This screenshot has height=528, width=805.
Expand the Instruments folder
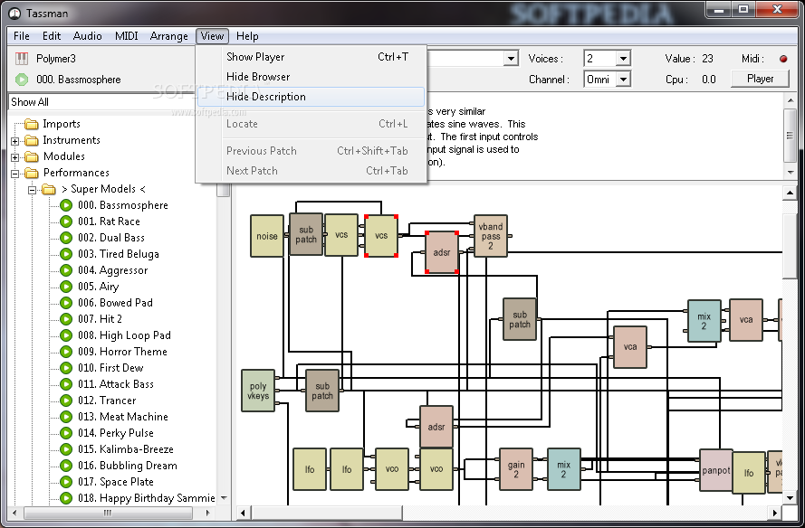[14, 141]
